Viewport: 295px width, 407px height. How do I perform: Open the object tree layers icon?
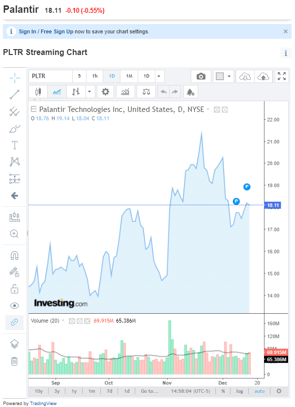pyautogui.click(x=15, y=344)
